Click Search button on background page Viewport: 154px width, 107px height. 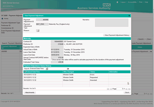tap(141, 39)
